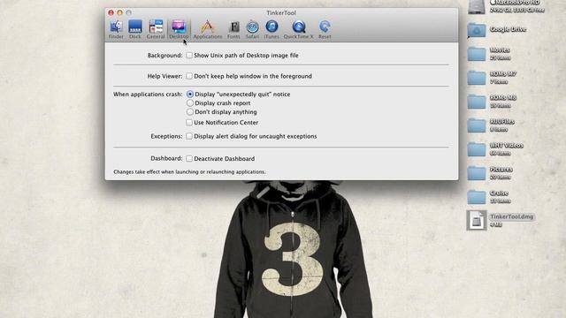Minimize the TinkerTool window
The image size is (566, 318).
[120, 12]
